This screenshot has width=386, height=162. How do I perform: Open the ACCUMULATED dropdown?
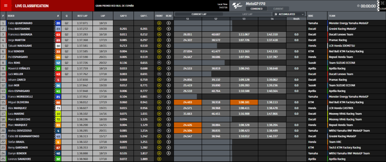point(289,14)
